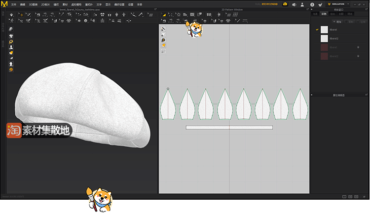Click the speaker sound icon in top bar
Screen dimensions: 370x213
[x=294, y=4]
